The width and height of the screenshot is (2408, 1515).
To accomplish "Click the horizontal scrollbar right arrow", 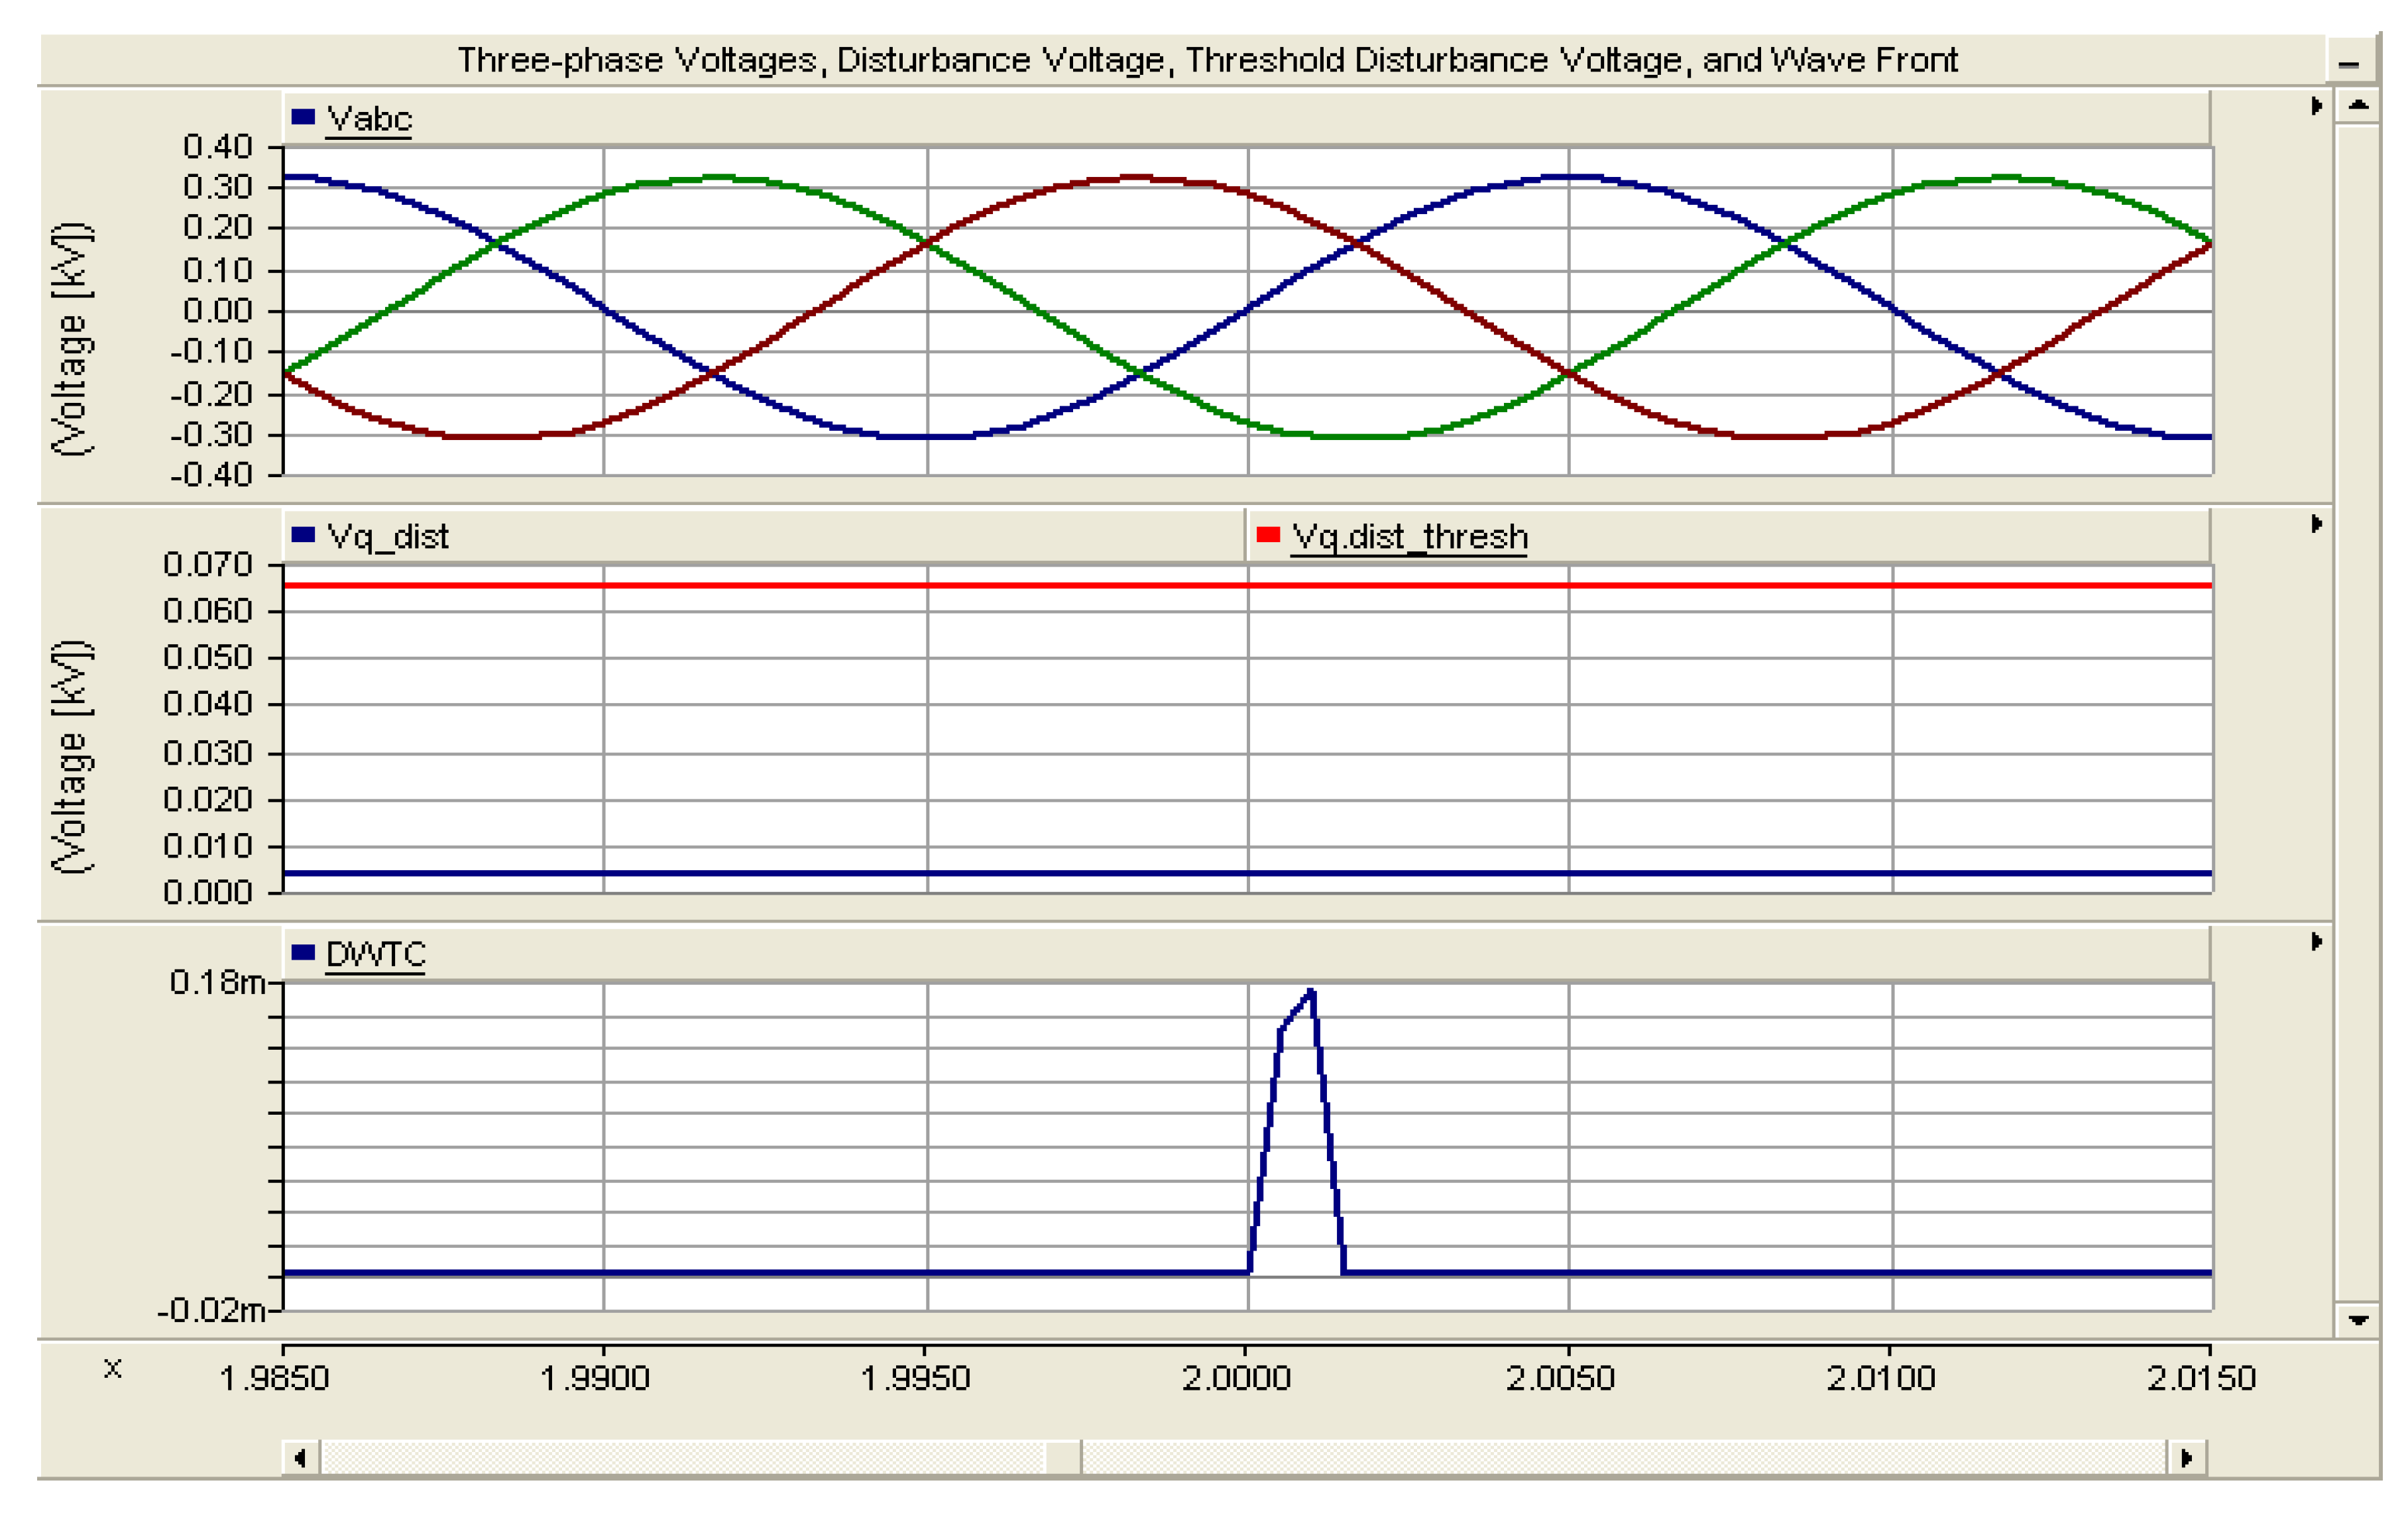I will [2186, 1458].
